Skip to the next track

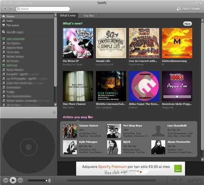click(20, 181)
